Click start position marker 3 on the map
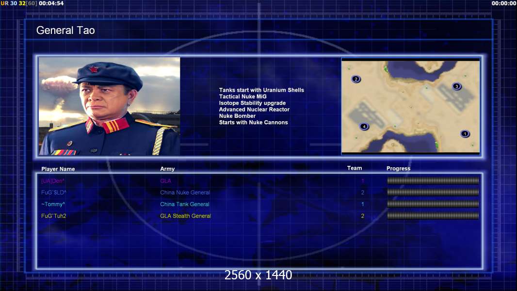The width and height of the screenshot is (517, 291). point(457,86)
